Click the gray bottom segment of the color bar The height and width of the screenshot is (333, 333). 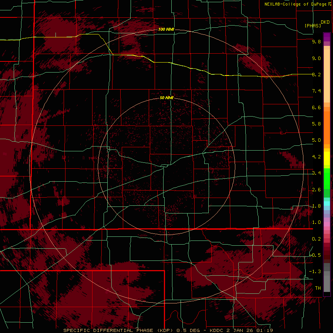[x=327, y=282]
